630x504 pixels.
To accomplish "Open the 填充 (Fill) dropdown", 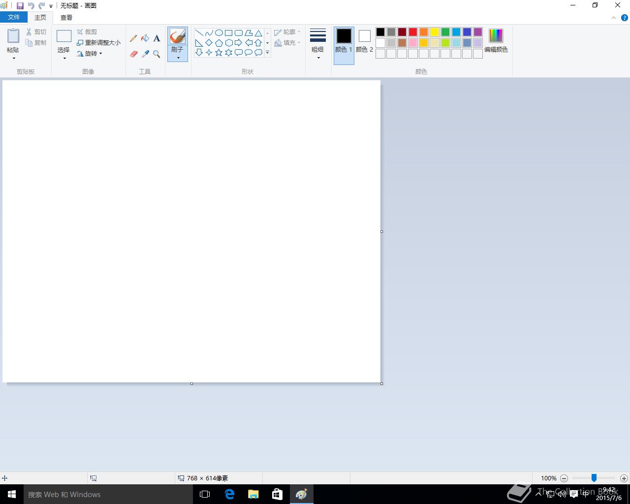I will (287, 43).
